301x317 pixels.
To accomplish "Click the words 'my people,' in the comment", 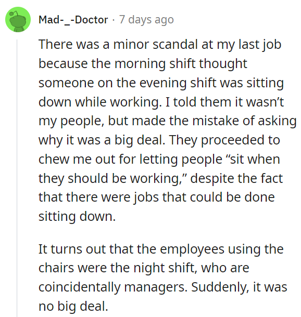I will click(71, 121).
